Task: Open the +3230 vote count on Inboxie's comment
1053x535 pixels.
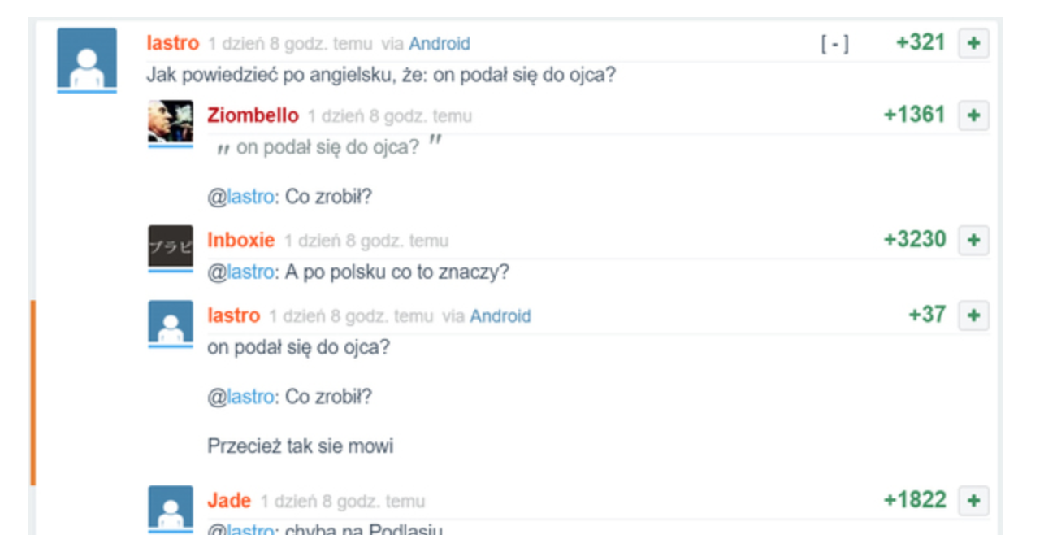Action: coord(915,240)
